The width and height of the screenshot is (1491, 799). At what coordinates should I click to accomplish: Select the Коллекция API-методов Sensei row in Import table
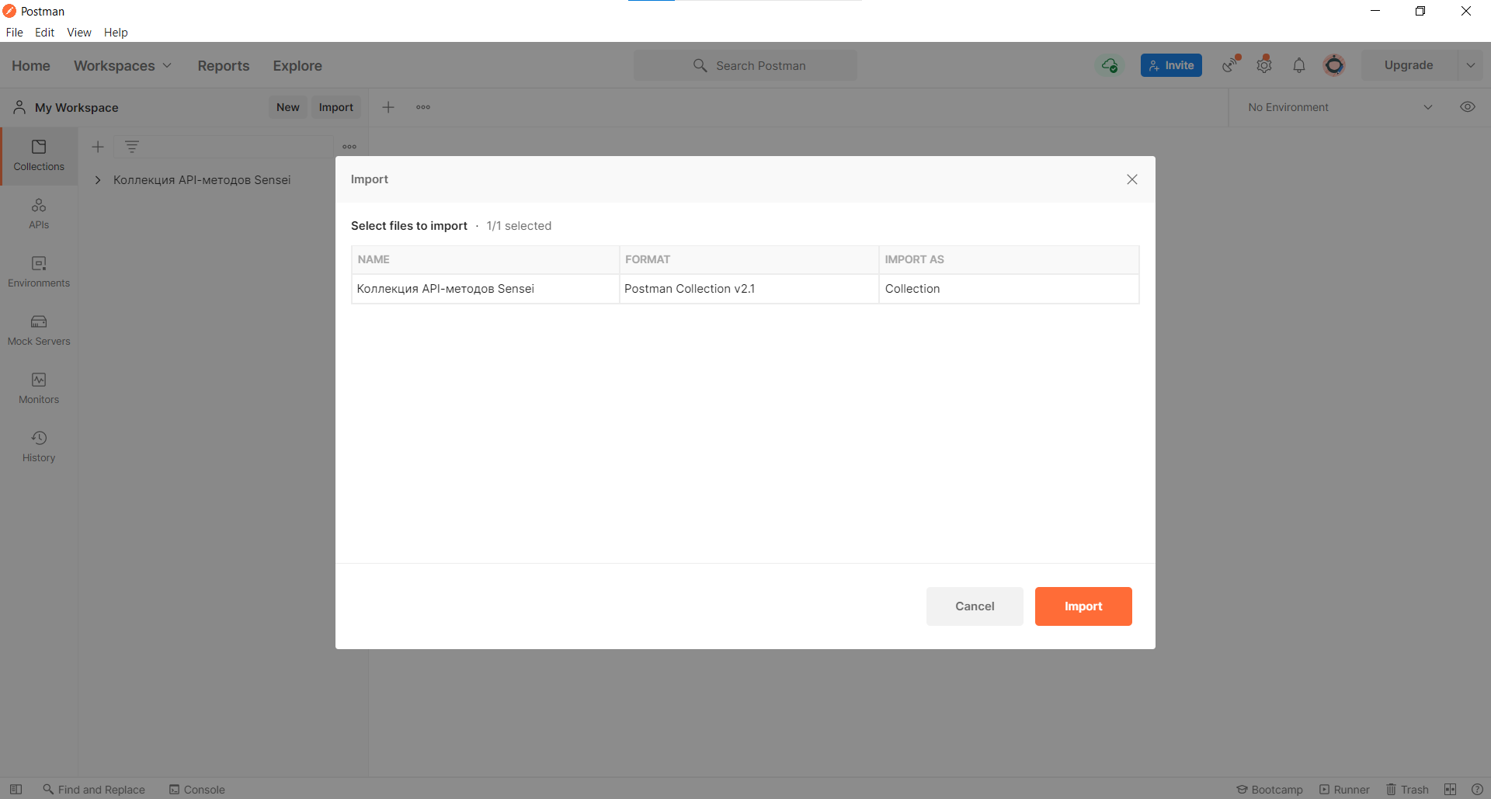click(745, 289)
